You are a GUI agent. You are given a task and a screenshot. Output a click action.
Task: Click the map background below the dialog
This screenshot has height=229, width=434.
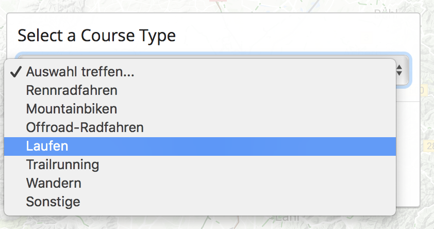(155, 223)
